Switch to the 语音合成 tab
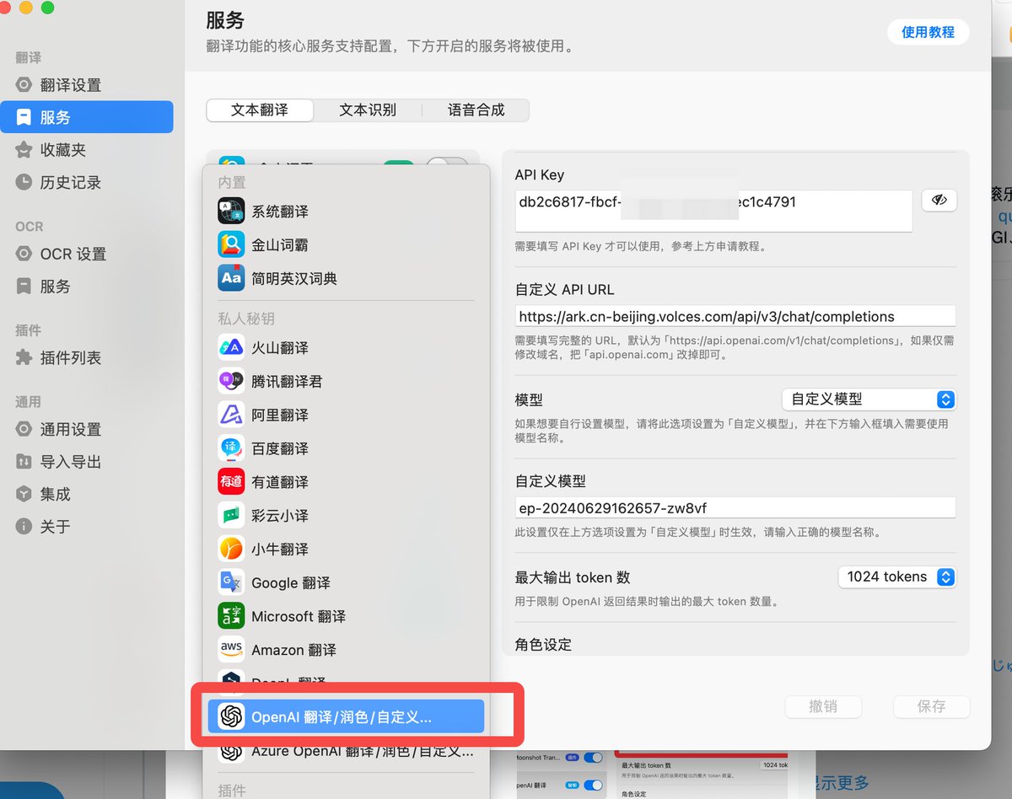Screen dimensions: 1012x799 click(x=476, y=110)
